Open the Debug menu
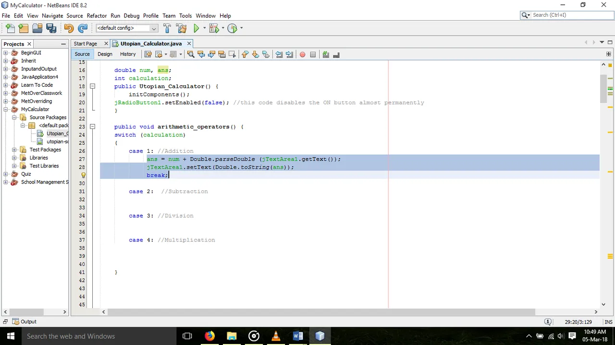 tap(132, 15)
